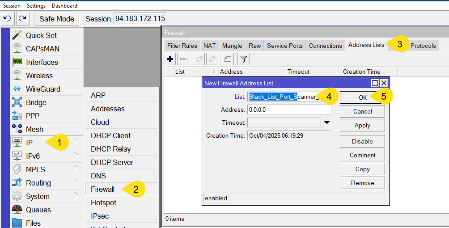
Task: Expand the System submenu arrow
Action: (76, 196)
